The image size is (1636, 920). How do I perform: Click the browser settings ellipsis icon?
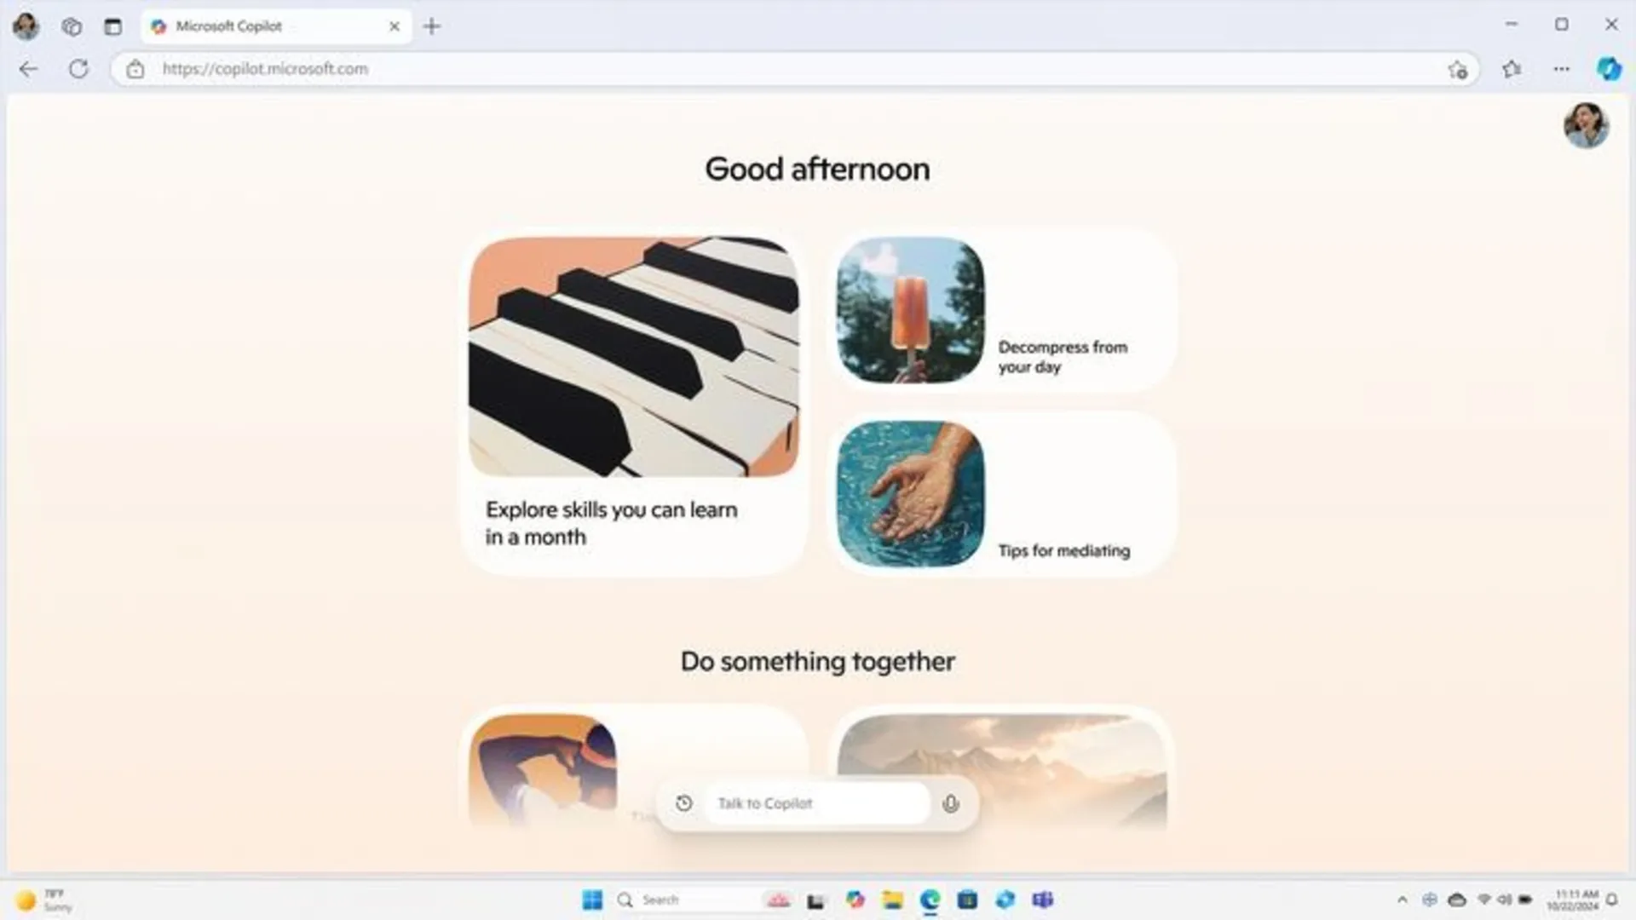point(1562,68)
